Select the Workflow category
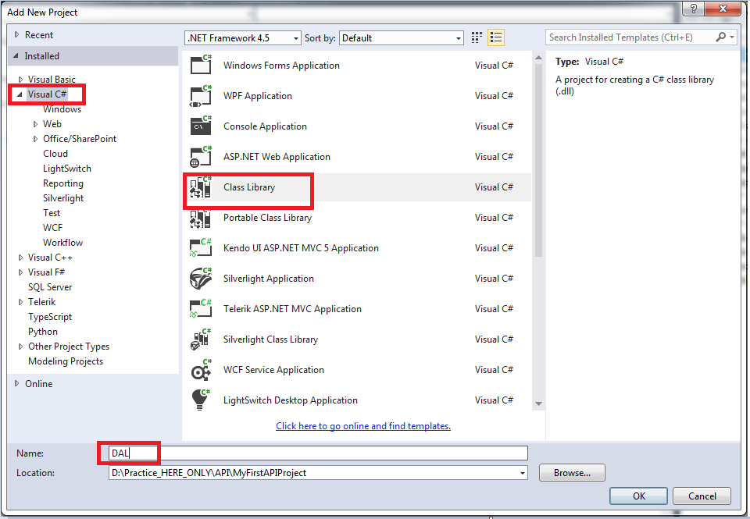The width and height of the screenshot is (750, 519). (62, 243)
